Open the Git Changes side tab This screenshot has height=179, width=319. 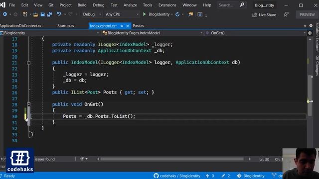pos(317,65)
